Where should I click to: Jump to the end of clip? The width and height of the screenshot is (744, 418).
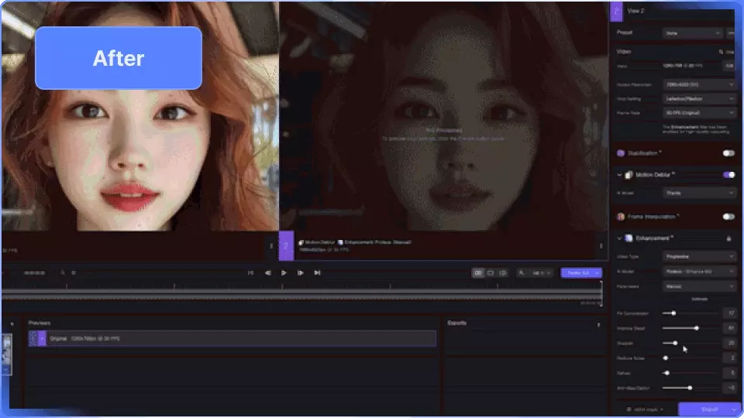[x=317, y=273]
